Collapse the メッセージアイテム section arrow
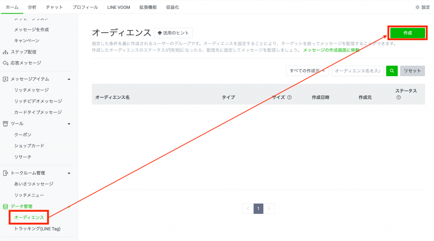 click(x=69, y=79)
